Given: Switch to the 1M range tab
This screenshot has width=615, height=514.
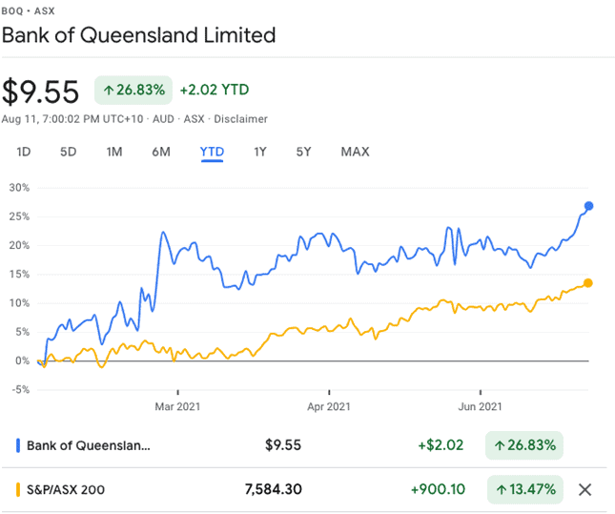Looking at the screenshot, I should click(x=114, y=152).
